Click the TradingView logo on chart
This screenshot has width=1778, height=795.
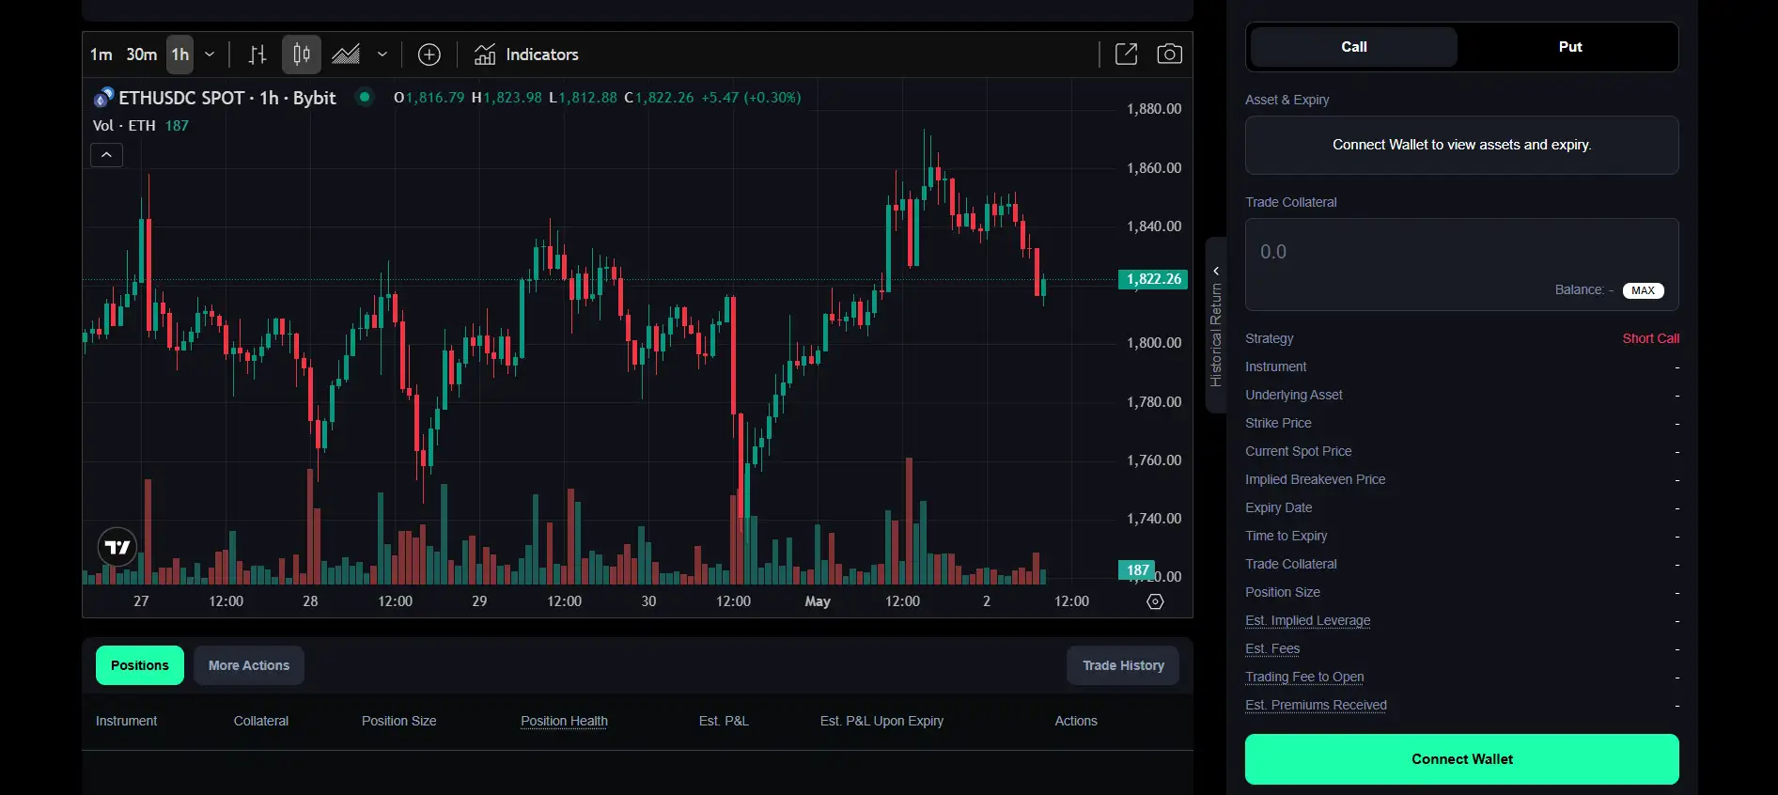117,547
